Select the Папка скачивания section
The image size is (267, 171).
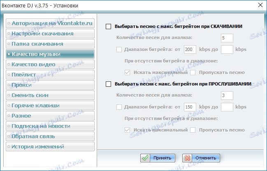click(50, 44)
